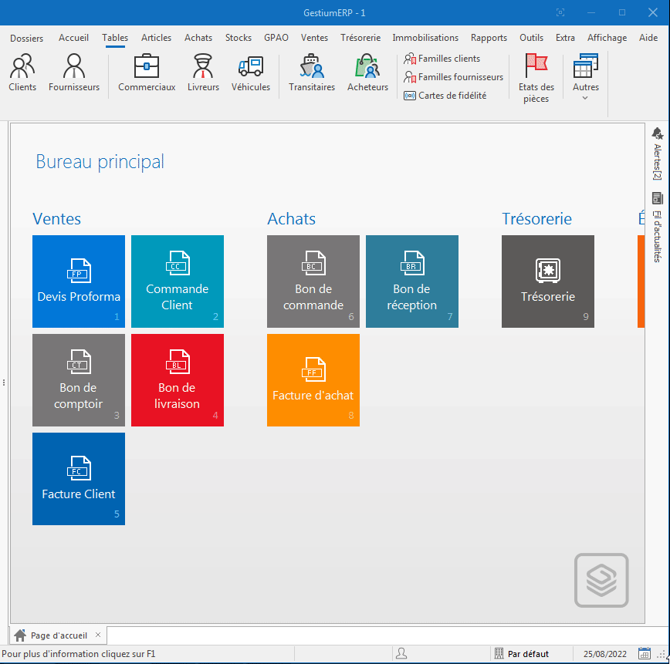The width and height of the screenshot is (670, 664).
Task: Click the stacked layers logo button
Action: [601, 580]
